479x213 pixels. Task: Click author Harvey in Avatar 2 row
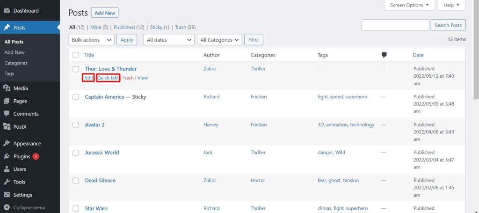[x=211, y=125]
